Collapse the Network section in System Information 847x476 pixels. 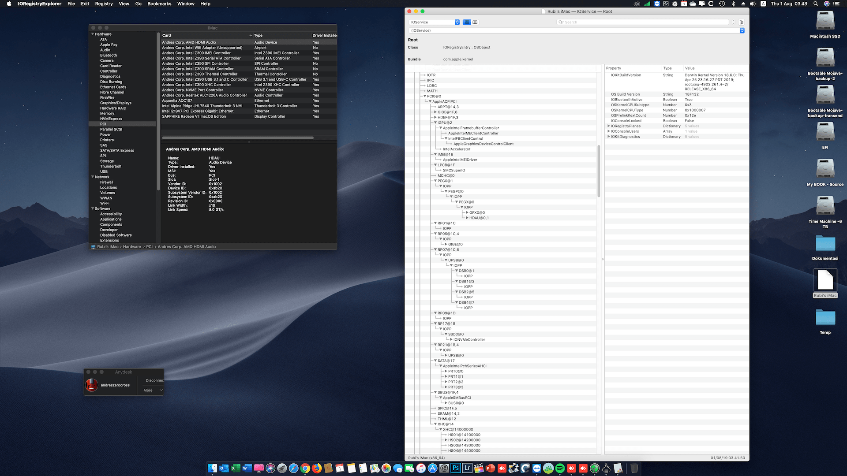pyautogui.click(x=93, y=177)
